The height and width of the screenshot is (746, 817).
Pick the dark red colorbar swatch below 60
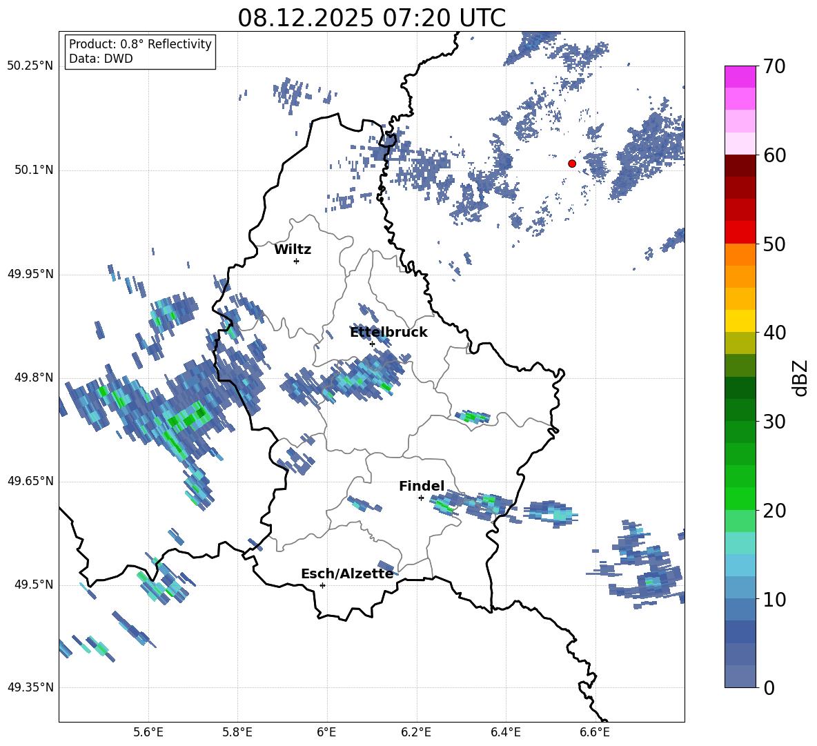740,166
